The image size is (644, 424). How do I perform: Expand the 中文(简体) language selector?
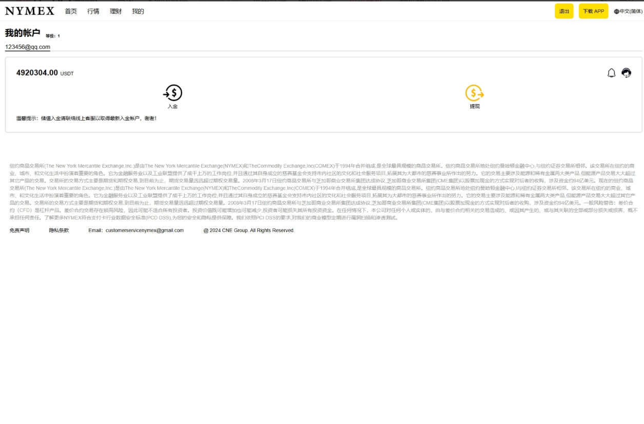point(628,11)
